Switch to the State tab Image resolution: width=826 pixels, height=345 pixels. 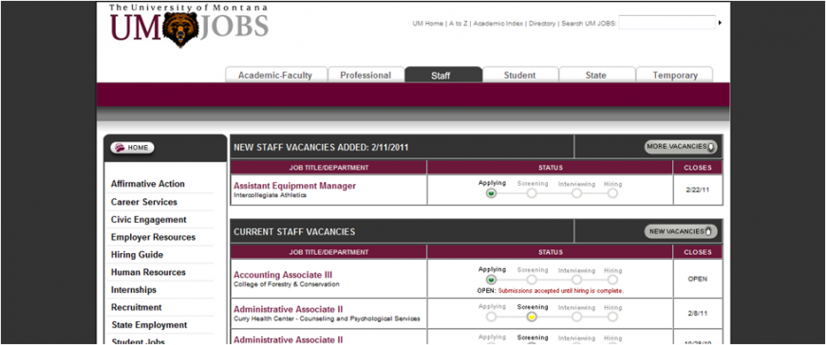[x=596, y=75]
